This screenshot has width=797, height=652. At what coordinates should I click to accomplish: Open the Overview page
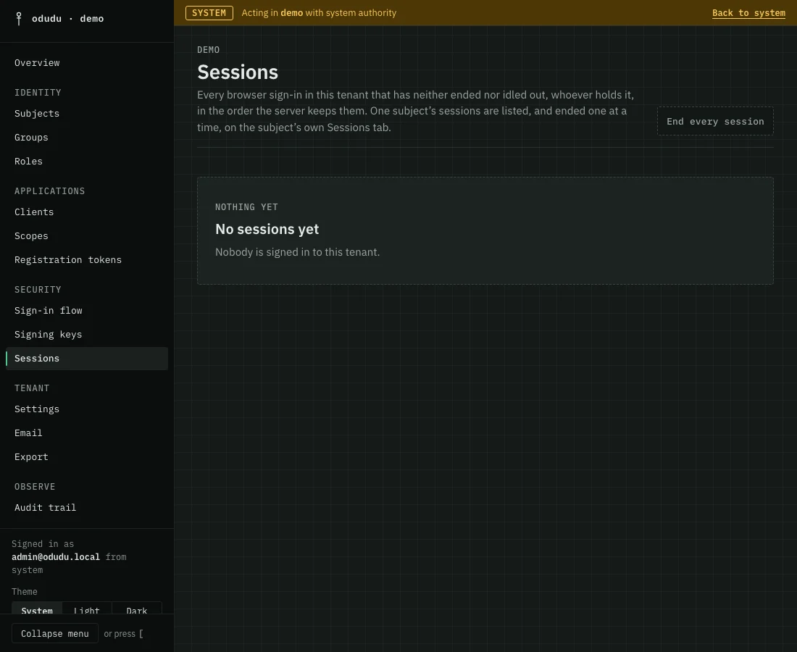click(x=87, y=63)
